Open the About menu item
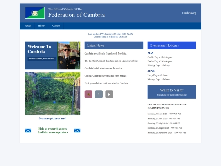Viewport: 221px width, 166px height. [28, 26]
